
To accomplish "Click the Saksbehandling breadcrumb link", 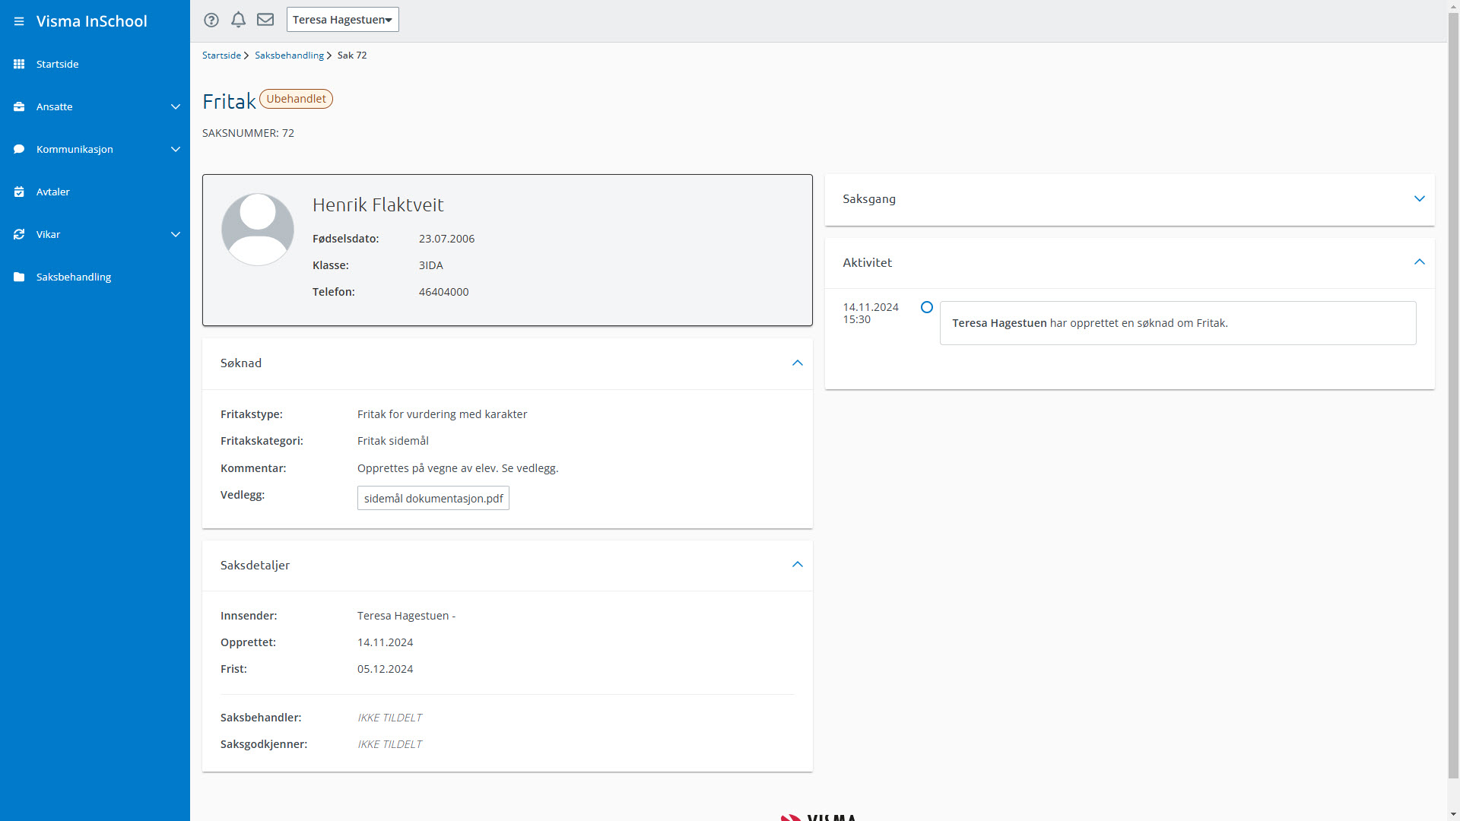I will click(289, 55).
